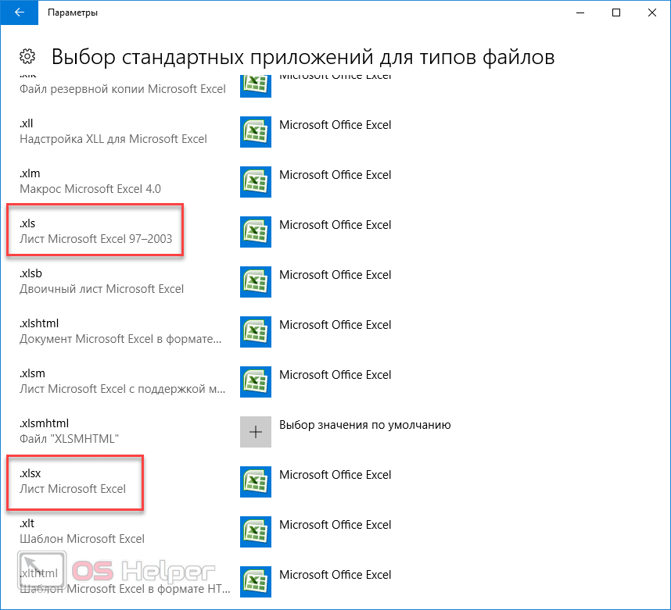Select the .xlsx extension text
This screenshot has width=671, height=610.
point(30,473)
